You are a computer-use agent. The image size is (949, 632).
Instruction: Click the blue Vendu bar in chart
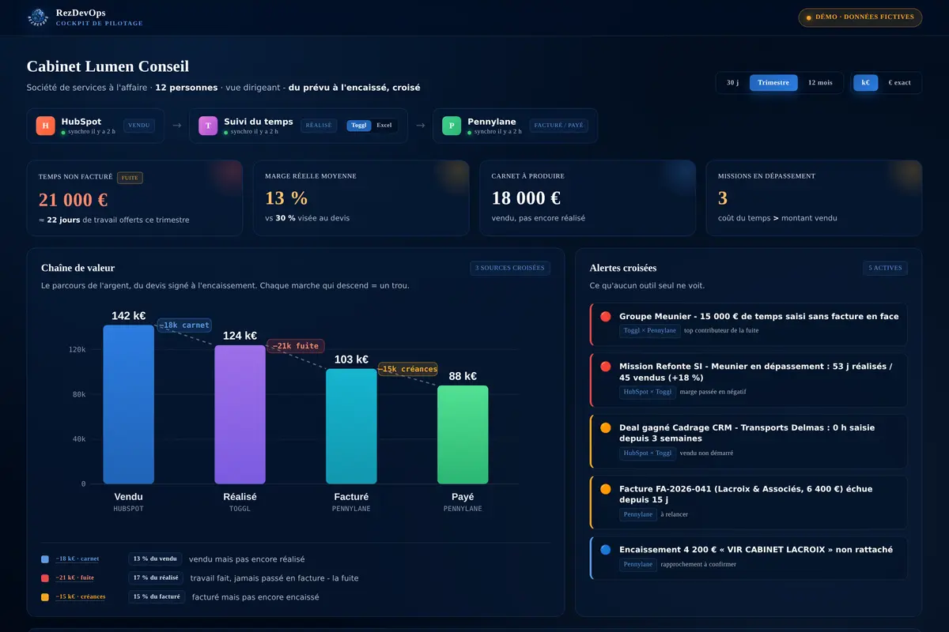click(128, 404)
